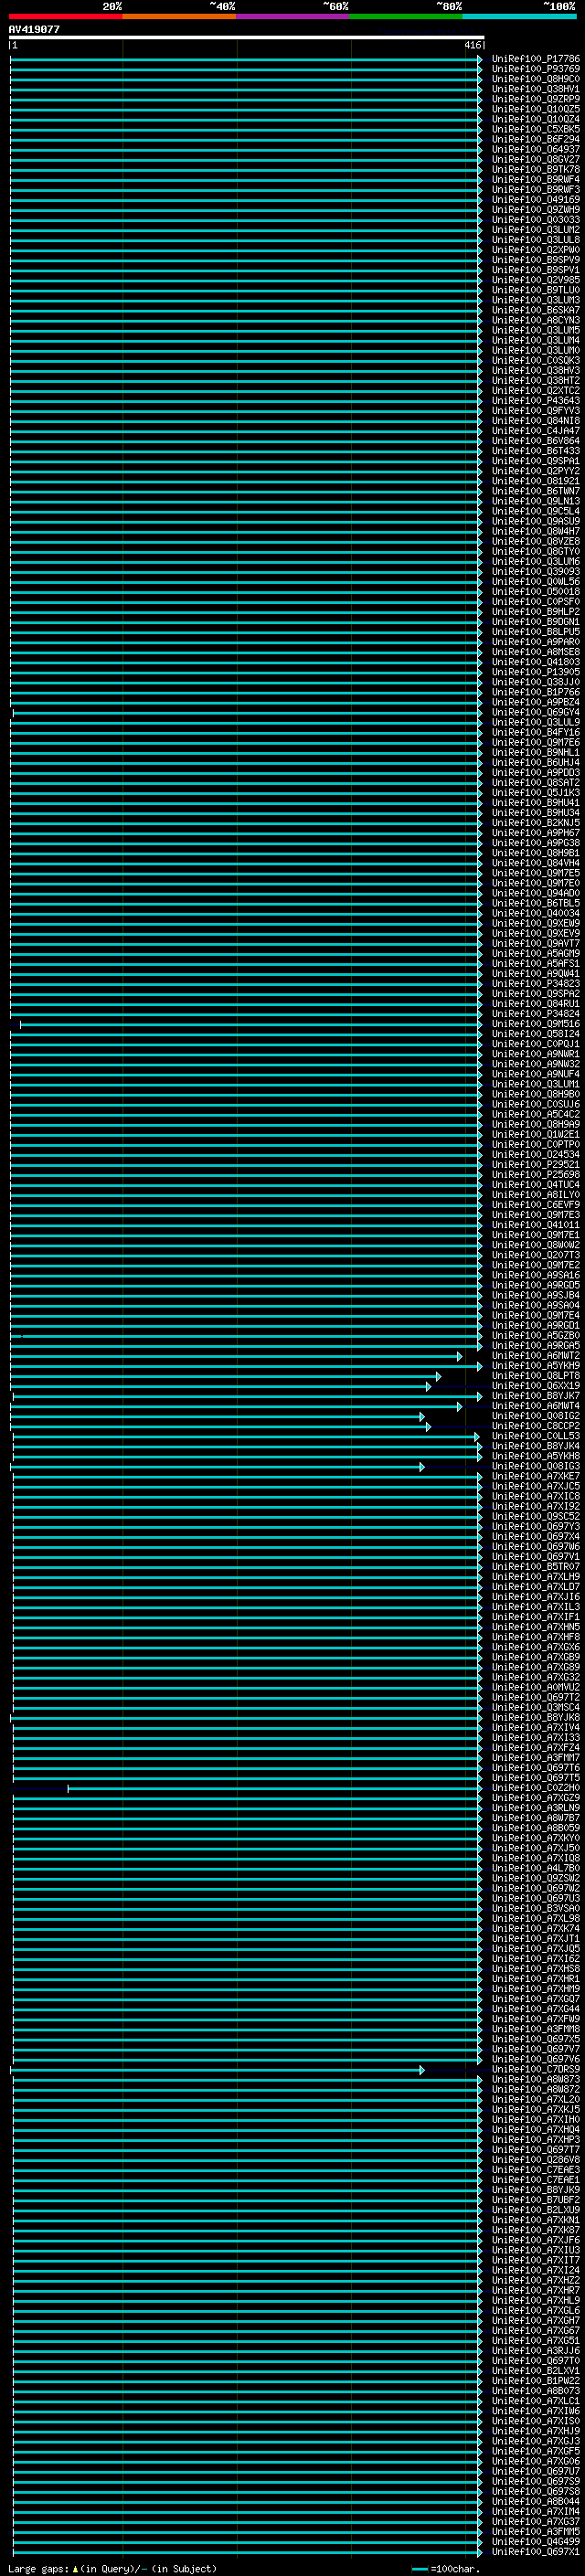Click the alignment arrowhead for UniRef100_A6MWT2

click(x=460, y=1356)
